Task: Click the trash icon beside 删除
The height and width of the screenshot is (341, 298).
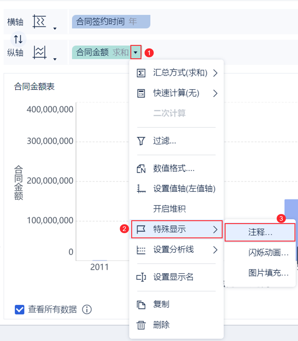Action: tap(141, 325)
